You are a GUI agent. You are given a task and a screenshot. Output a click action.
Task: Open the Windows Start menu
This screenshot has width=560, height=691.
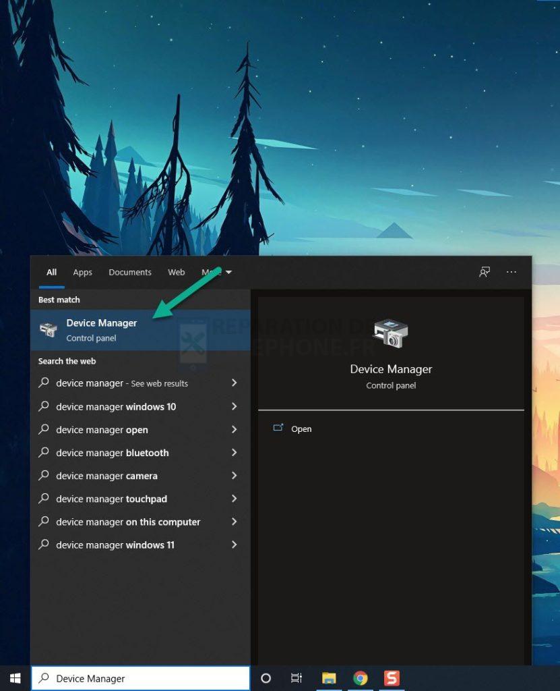point(15,678)
